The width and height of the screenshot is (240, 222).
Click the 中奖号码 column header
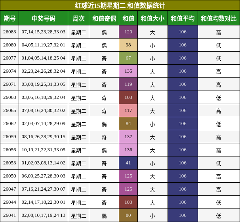43,18
